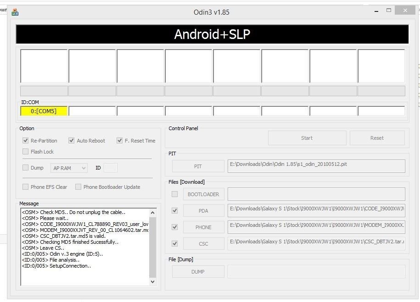Maximize the Odin3 v1.85 window
Image resolution: width=420 pixels, height=302 pixels.
(389, 11)
